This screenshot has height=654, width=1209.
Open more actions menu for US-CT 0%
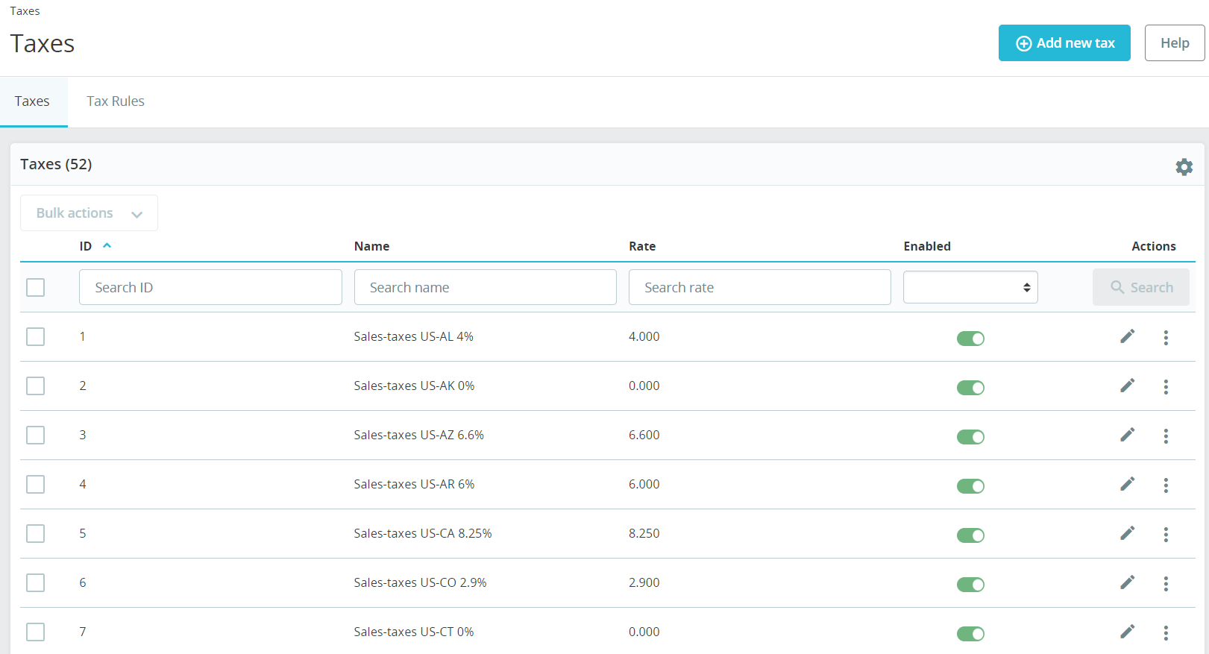click(x=1166, y=633)
